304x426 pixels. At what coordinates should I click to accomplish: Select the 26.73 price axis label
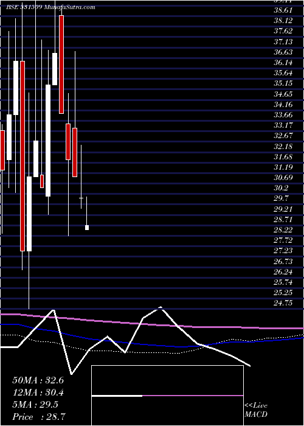tap(283, 261)
